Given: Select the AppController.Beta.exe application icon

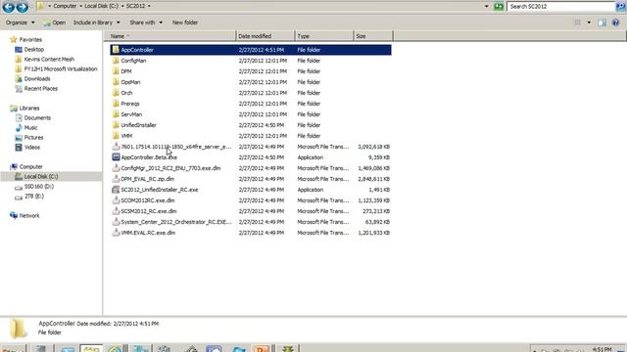Looking at the screenshot, I should [116, 157].
